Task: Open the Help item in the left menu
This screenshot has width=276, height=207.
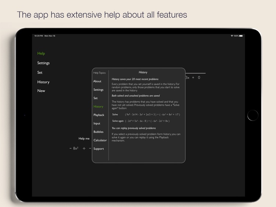Action: 41,53
